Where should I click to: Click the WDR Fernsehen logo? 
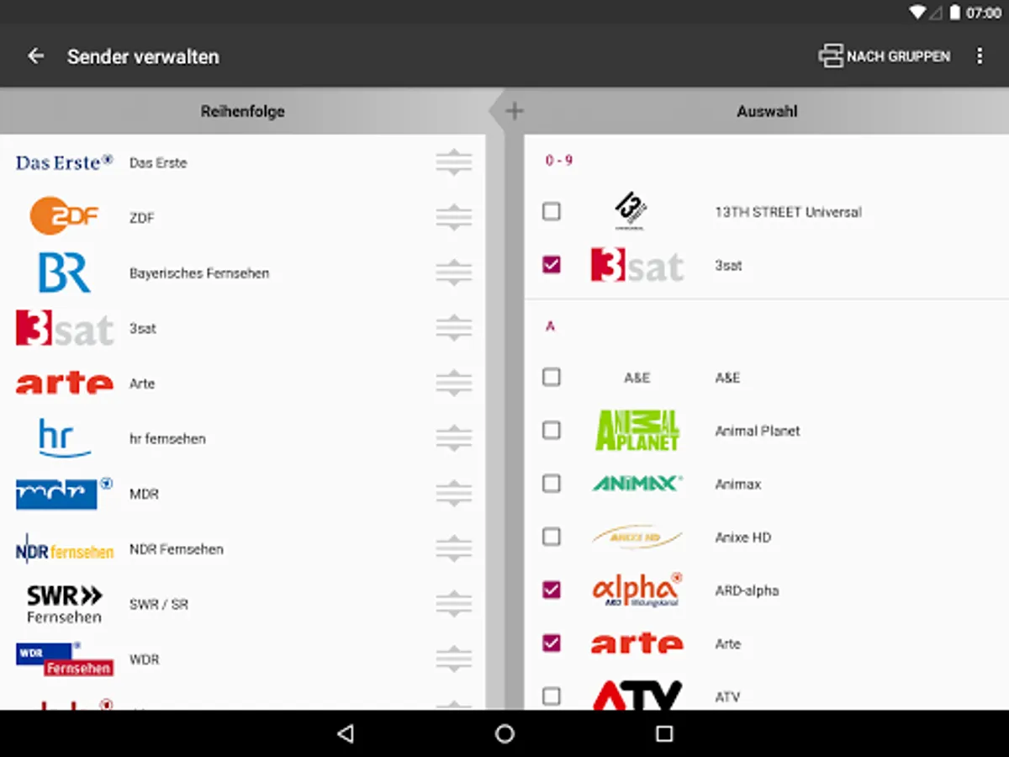click(64, 659)
